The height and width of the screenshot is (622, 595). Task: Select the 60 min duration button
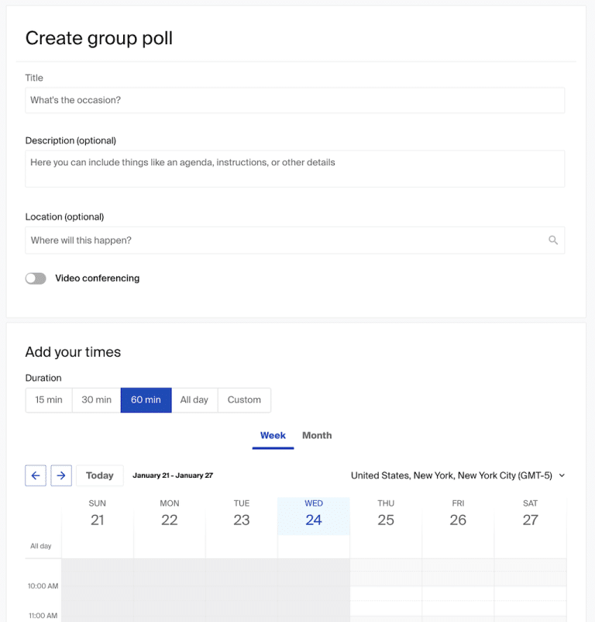point(146,399)
